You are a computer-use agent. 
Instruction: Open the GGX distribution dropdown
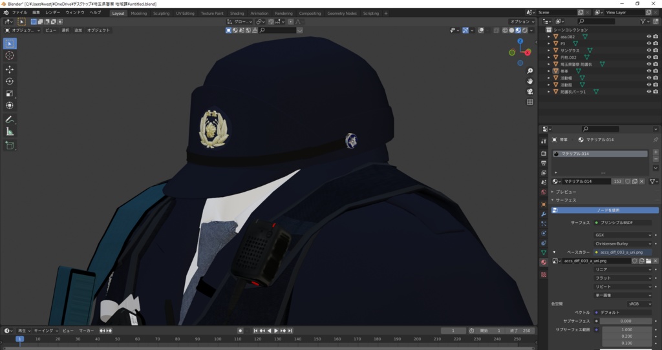[623, 235]
